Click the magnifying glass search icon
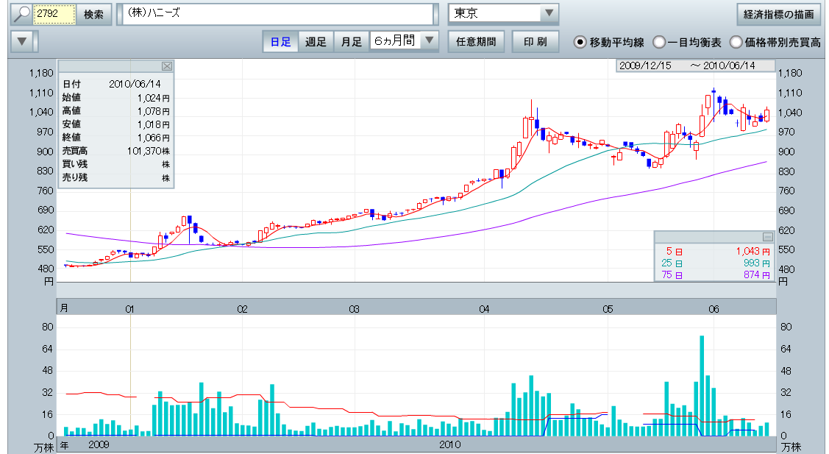Screen dimensions: 829x454 pyautogui.click(x=21, y=14)
